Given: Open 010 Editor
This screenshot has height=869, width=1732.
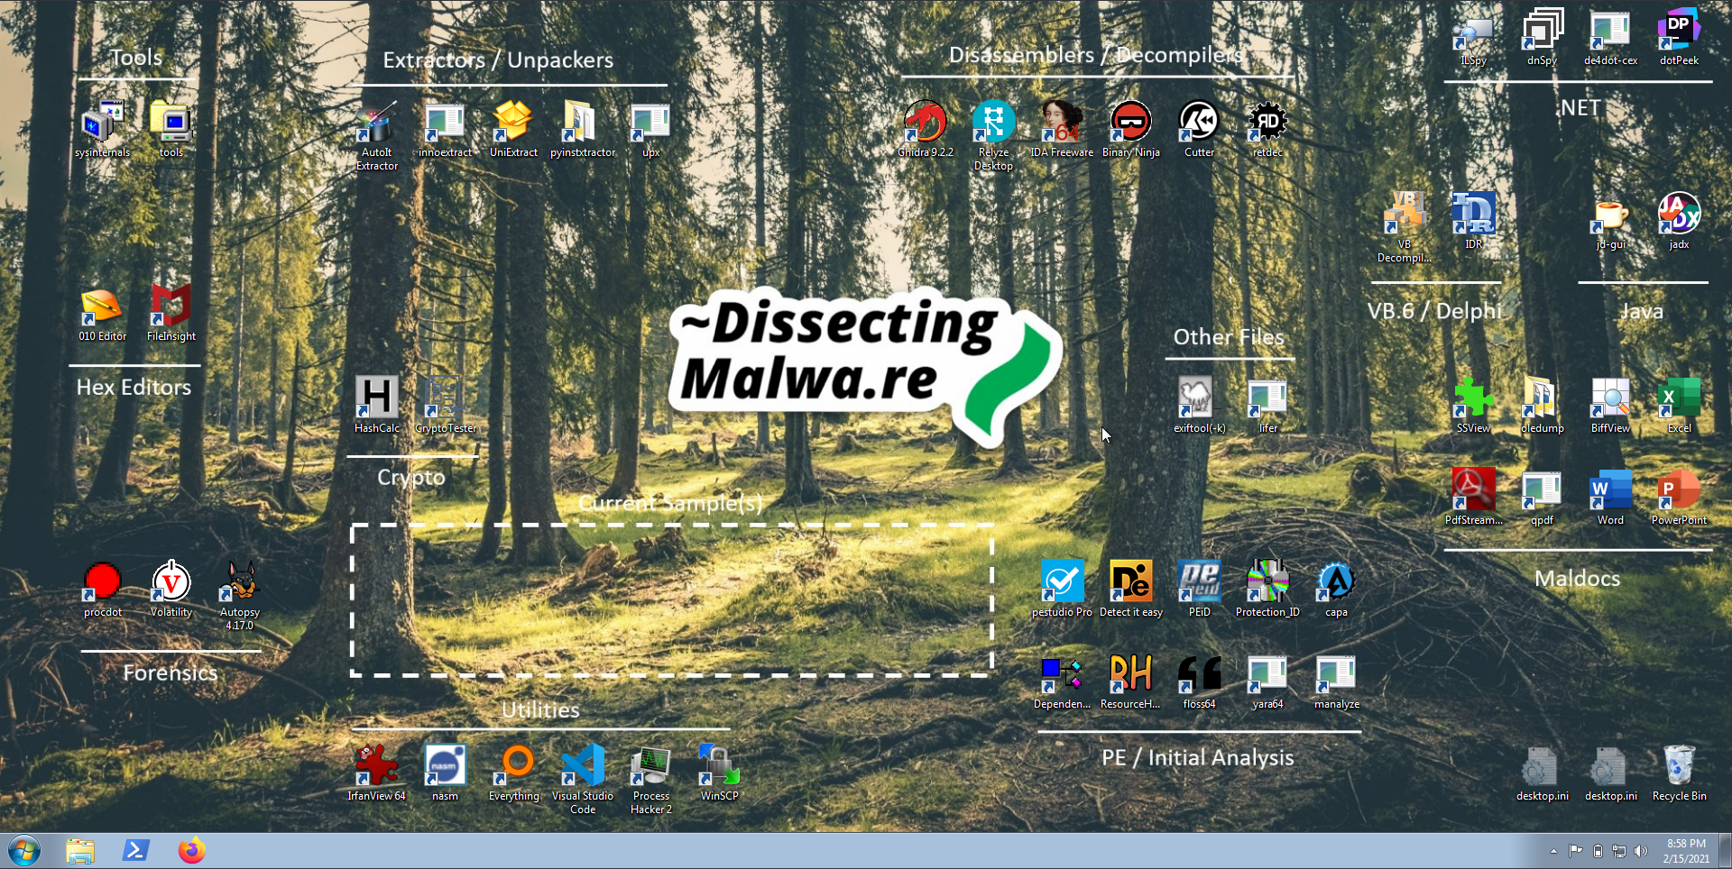Looking at the screenshot, I should 102,313.
